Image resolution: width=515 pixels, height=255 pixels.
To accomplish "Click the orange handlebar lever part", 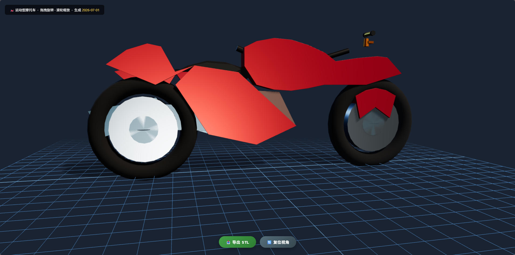I will coord(368,42).
